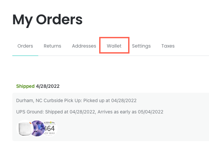Click the teal active underline beneath Orders
The width and height of the screenshot is (209, 154).
click(x=25, y=56)
